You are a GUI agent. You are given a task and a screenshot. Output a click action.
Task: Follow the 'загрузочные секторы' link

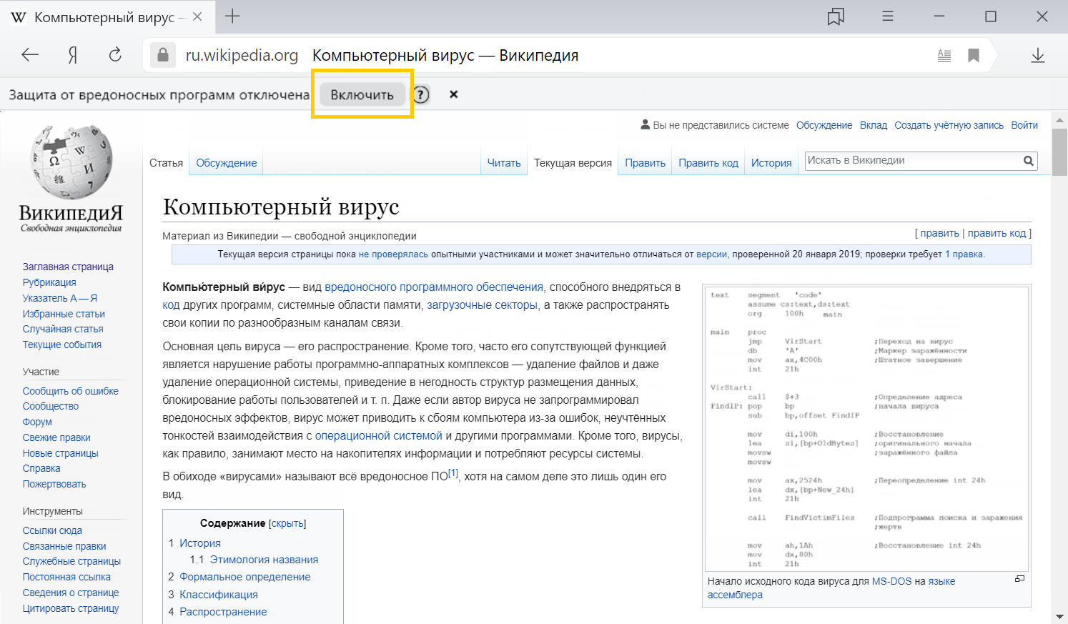click(482, 305)
